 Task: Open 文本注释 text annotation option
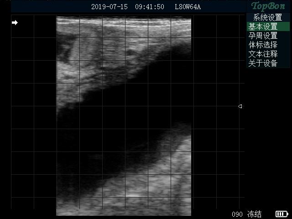point(263,54)
